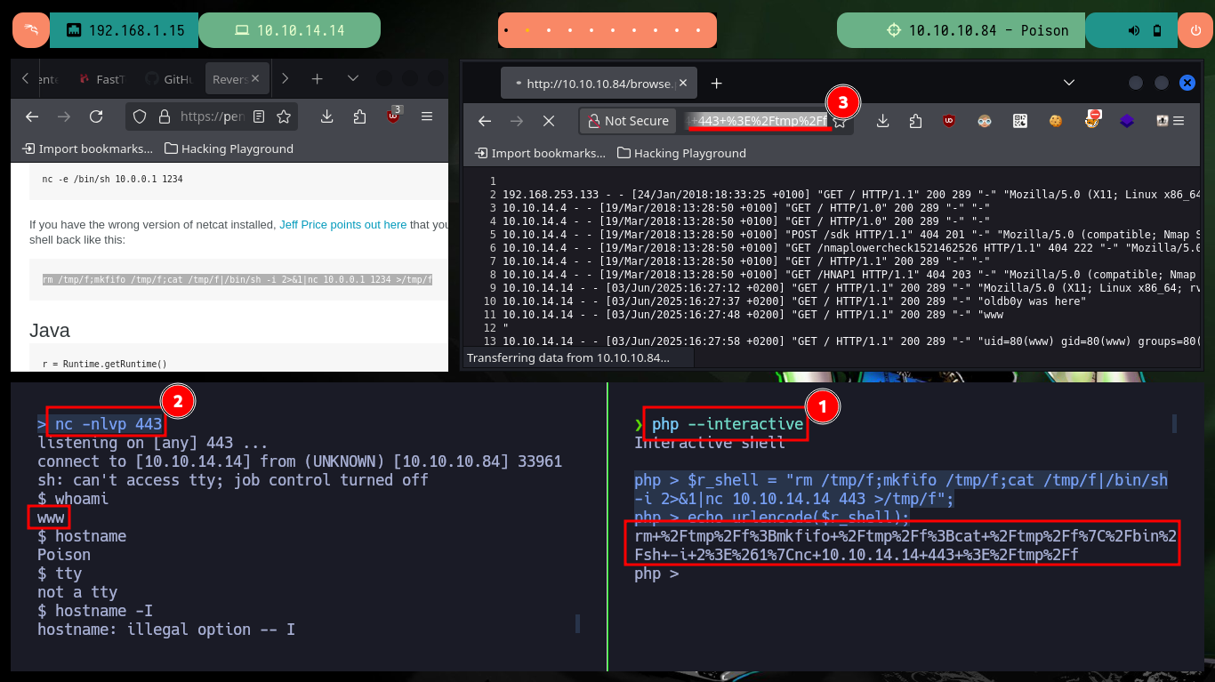Open Hacking Playground folder in right Firefox
Viewport: 1215px width, 682px height.
click(x=681, y=153)
